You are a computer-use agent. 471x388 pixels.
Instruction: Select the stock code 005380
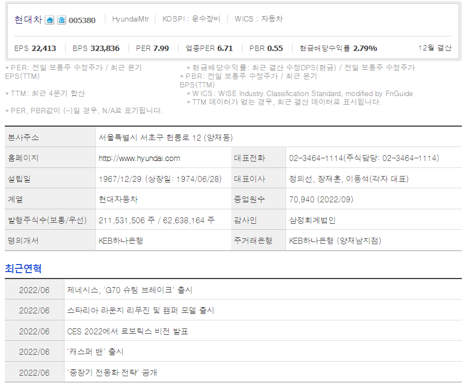click(x=82, y=20)
